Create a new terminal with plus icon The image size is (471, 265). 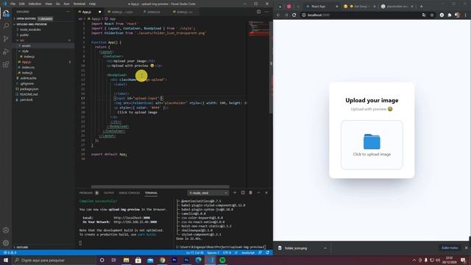235,193
